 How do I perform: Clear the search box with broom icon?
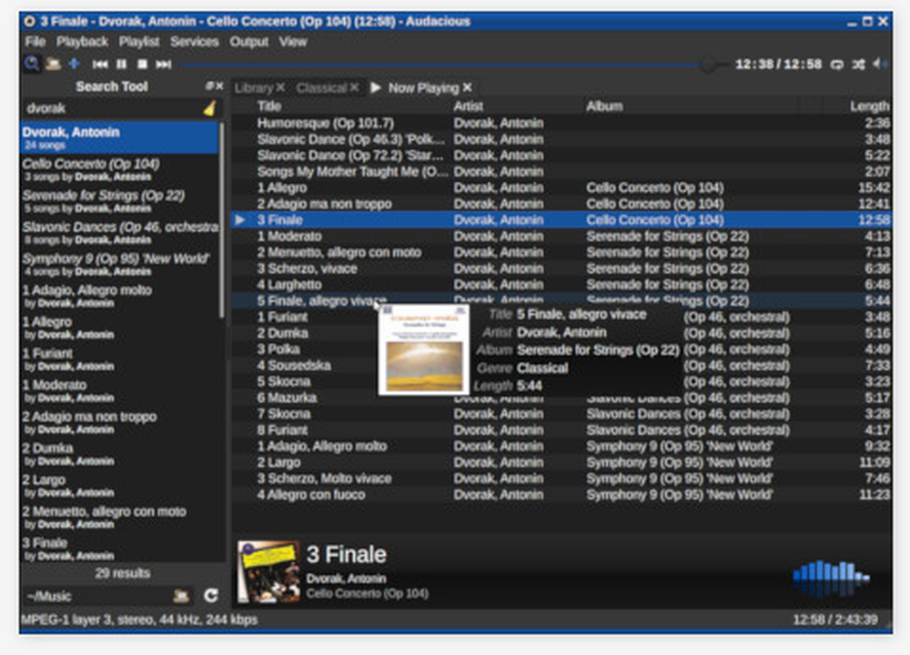pyautogui.click(x=209, y=108)
